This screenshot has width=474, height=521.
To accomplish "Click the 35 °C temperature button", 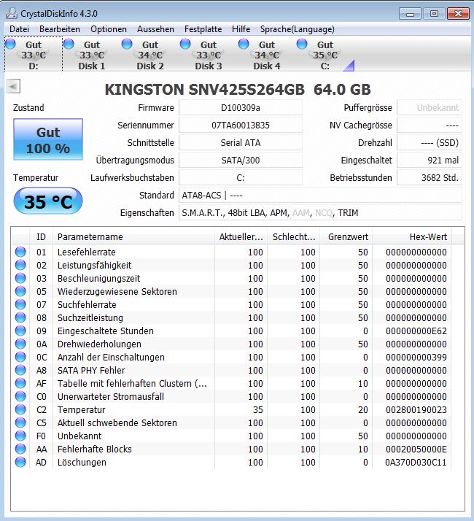I will tap(48, 201).
